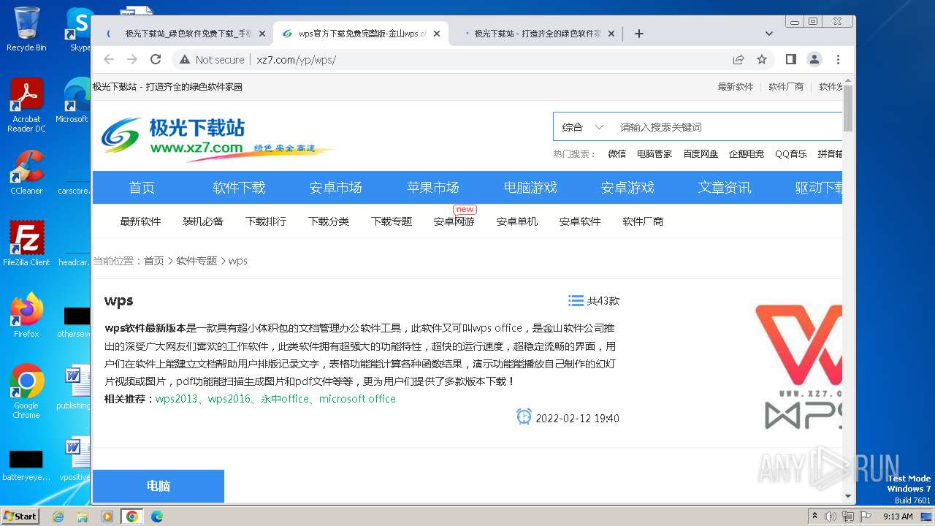The image size is (935, 526).
Task: Close the third 极光下载站 tab
Action: (x=613, y=34)
